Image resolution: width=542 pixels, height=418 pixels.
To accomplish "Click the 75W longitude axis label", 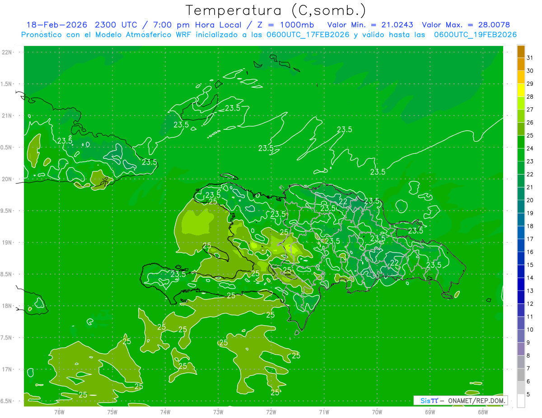I will [x=112, y=412].
